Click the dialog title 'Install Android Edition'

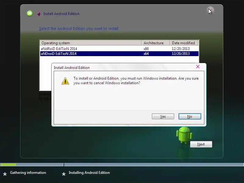point(72,68)
